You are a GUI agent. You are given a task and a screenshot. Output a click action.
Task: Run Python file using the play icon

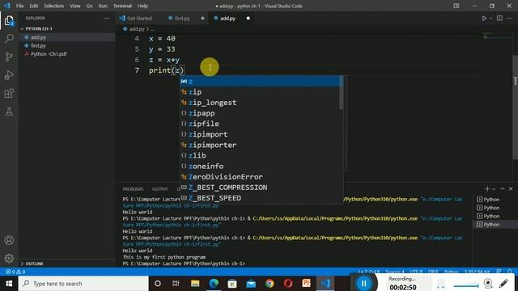pyautogui.click(x=484, y=19)
